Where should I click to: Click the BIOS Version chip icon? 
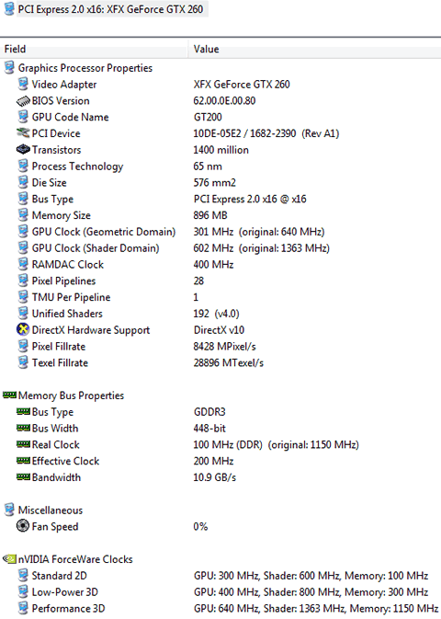tap(23, 101)
